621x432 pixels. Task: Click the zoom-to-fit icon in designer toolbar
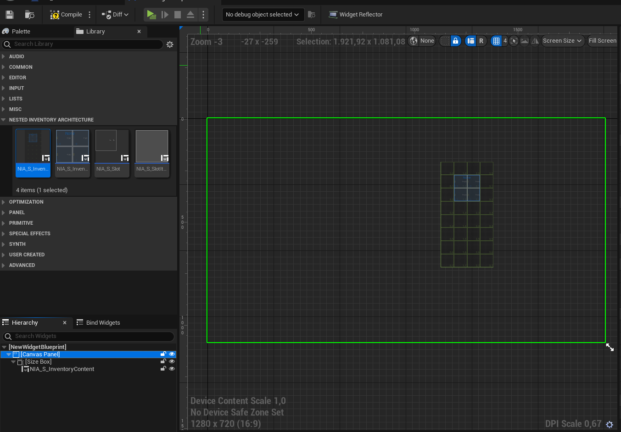click(514, 41)
